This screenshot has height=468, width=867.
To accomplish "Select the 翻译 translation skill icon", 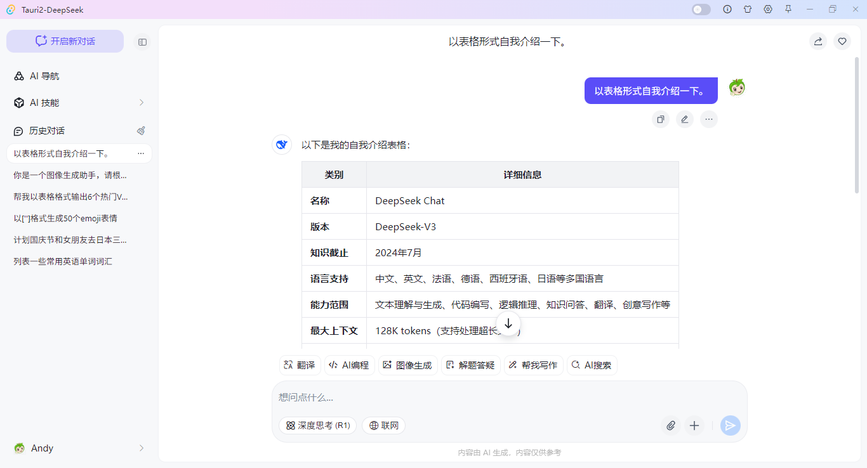I will pyautogui.click(x=299, y=365).
